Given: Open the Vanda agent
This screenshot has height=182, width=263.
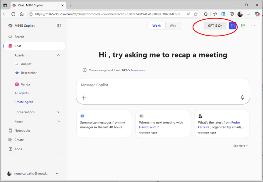Looking at the screenshot, I should tap(22, 84).
